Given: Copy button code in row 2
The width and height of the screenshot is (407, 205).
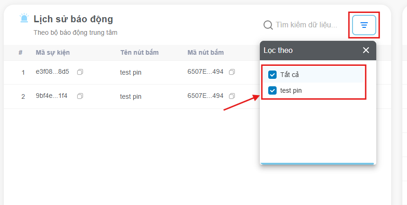Looking at the screenshot, I should point(232,96).
